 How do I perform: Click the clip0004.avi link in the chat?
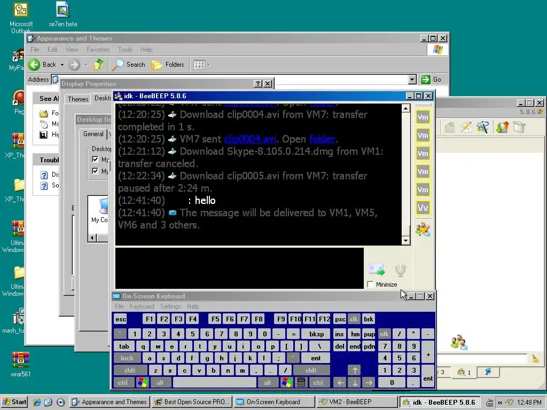point(250,139)
